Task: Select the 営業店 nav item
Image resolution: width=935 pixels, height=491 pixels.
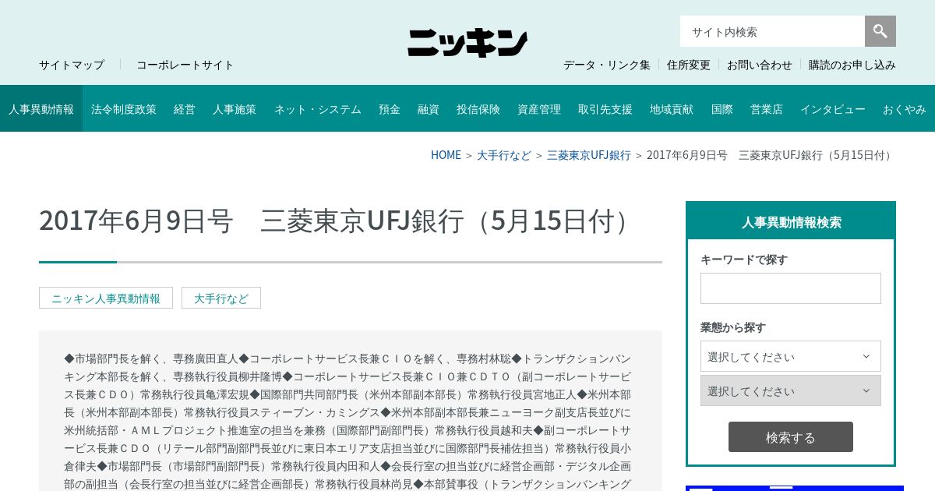Action: 767,108
